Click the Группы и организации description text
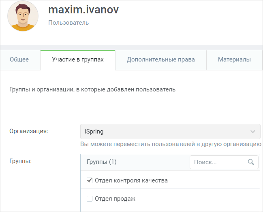Screen dimensions: 263x212 click(x=92, y=89)
